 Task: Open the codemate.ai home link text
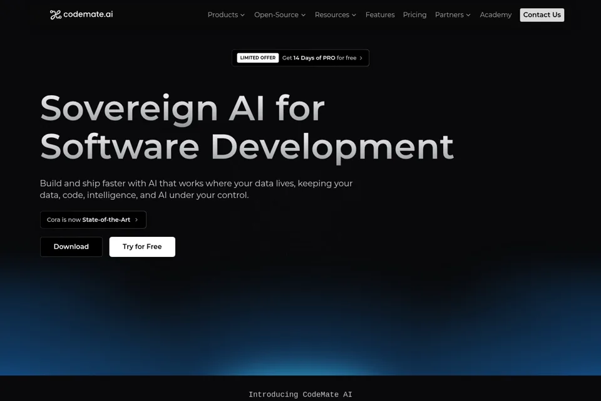click(x=88, y=14)
